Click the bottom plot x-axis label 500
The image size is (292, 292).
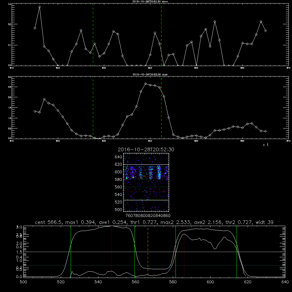pos(23,282)
